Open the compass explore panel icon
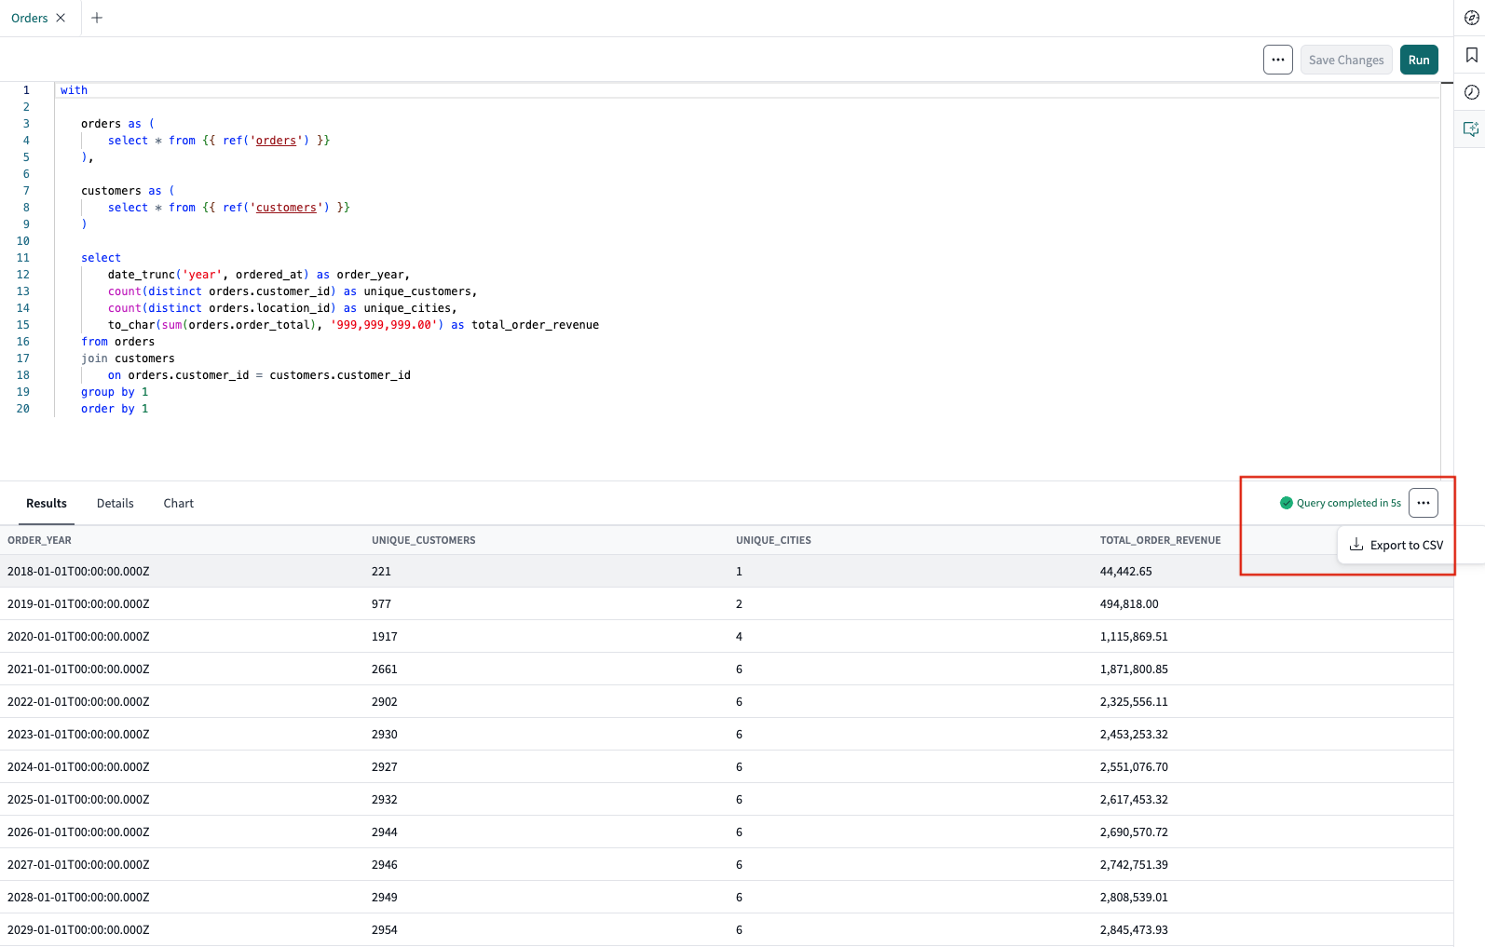 coord(1471,18)
